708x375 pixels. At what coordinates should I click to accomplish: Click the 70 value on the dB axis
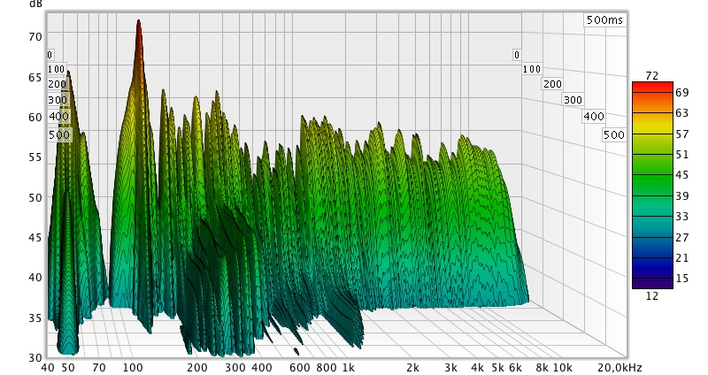(x=35, y=37)
